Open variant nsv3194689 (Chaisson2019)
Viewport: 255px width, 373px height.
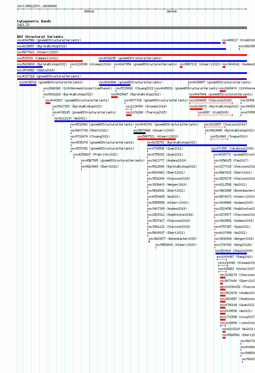pos(211,100)
